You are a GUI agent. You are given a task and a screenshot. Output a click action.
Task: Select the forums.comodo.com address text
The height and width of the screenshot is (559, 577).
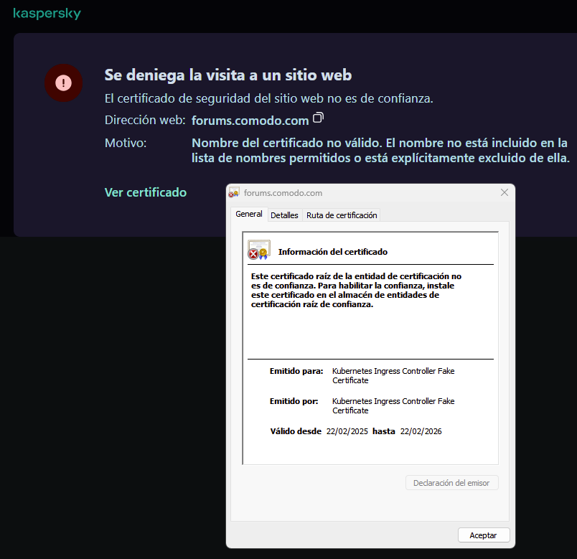[250, 121]
